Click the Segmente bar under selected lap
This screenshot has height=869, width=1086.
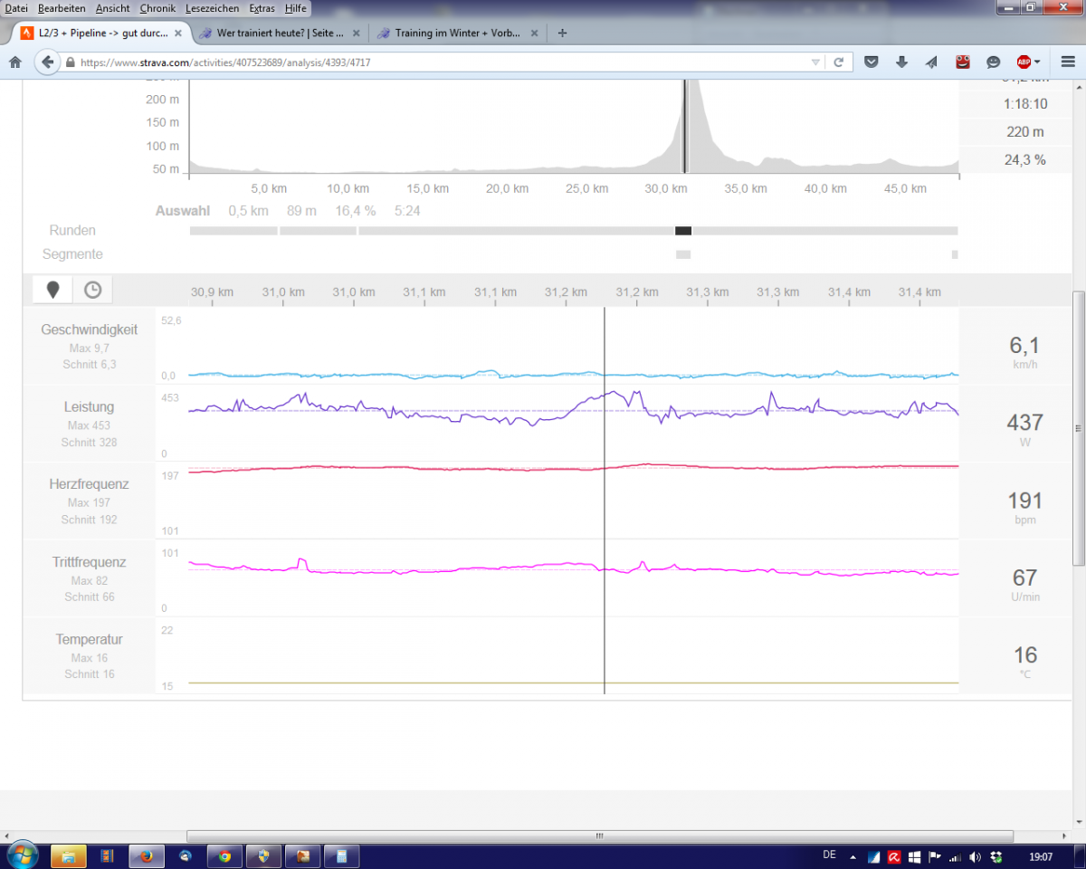point(683,254)
